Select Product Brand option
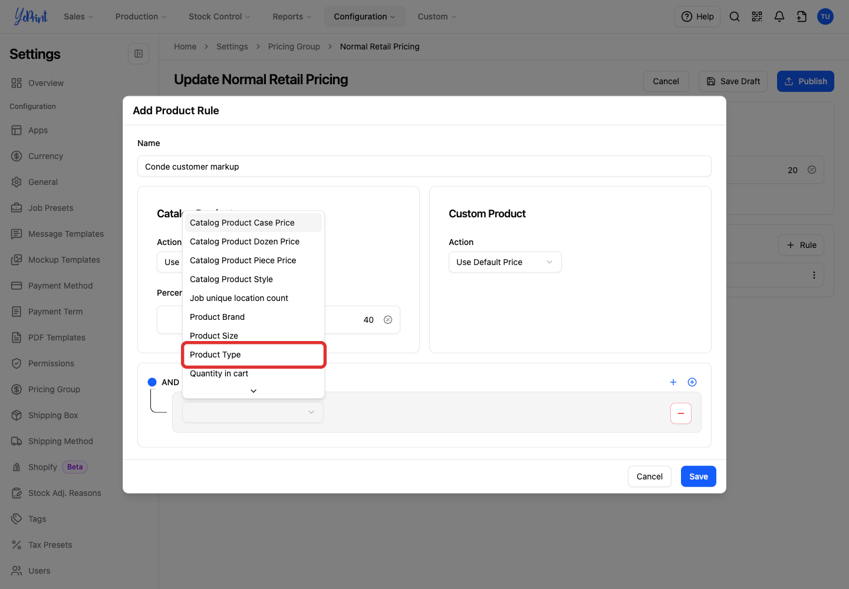The height and width of the screenshot is (589, 849). coord(254,317)
